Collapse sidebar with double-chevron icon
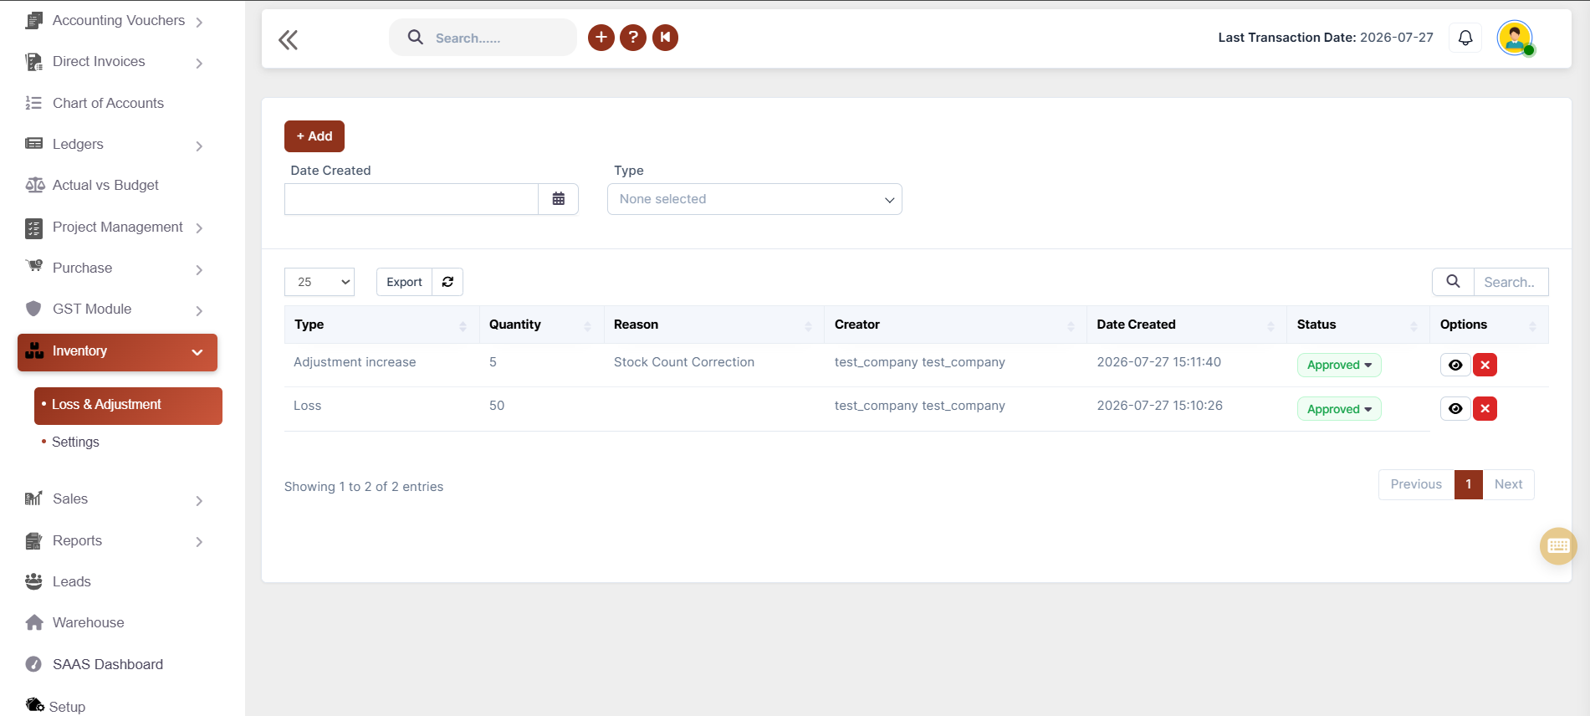Screen dimensions: 1590x716 click(288, 39)
